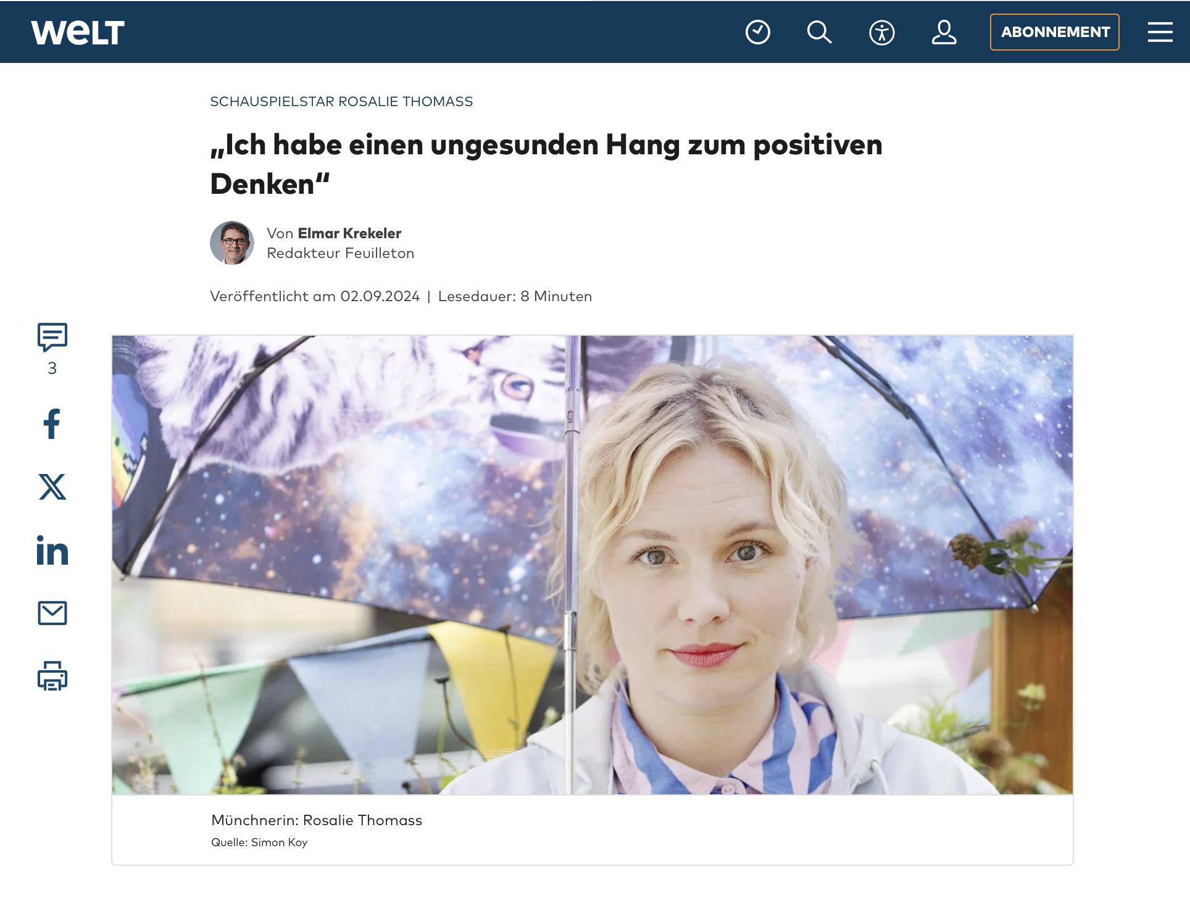This screenshot has height=906, width=1190.
Task: Click the WELT logo
Action: pos(78,32)
